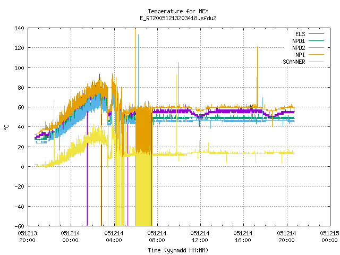Click the x-axis label 051215 00:00
340x255 pixels.
click(329, 237)
